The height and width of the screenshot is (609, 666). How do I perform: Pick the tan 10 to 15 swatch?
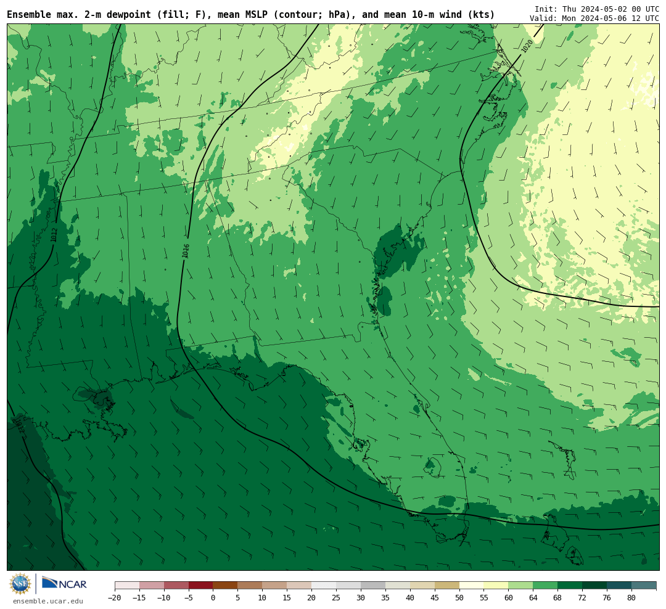(275, 586)
